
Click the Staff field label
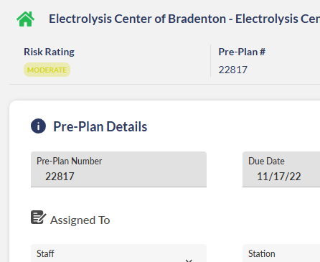[45, 253]
